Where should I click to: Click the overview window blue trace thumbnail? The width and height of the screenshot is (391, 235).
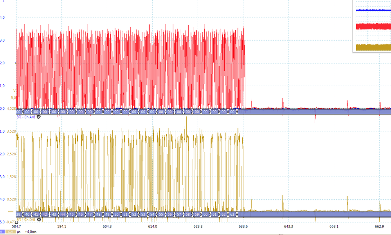(x=373, y=10)
